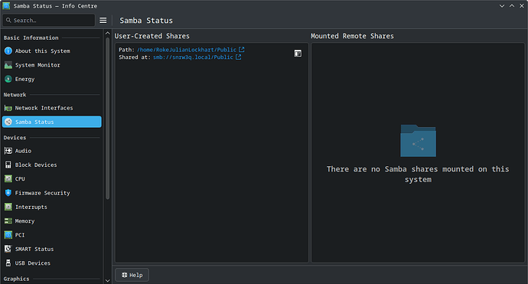Click the Info Centre app icon in the titlebar

pos(6,5)
